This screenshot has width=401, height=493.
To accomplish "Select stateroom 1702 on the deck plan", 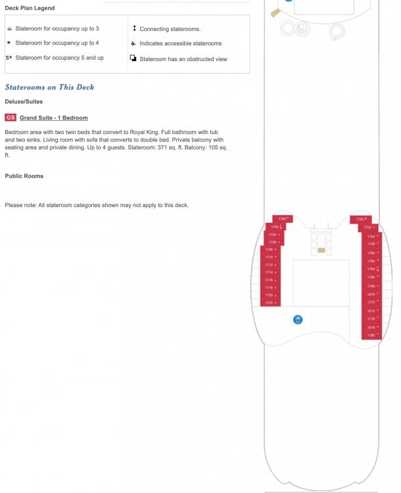I will 276,227.
